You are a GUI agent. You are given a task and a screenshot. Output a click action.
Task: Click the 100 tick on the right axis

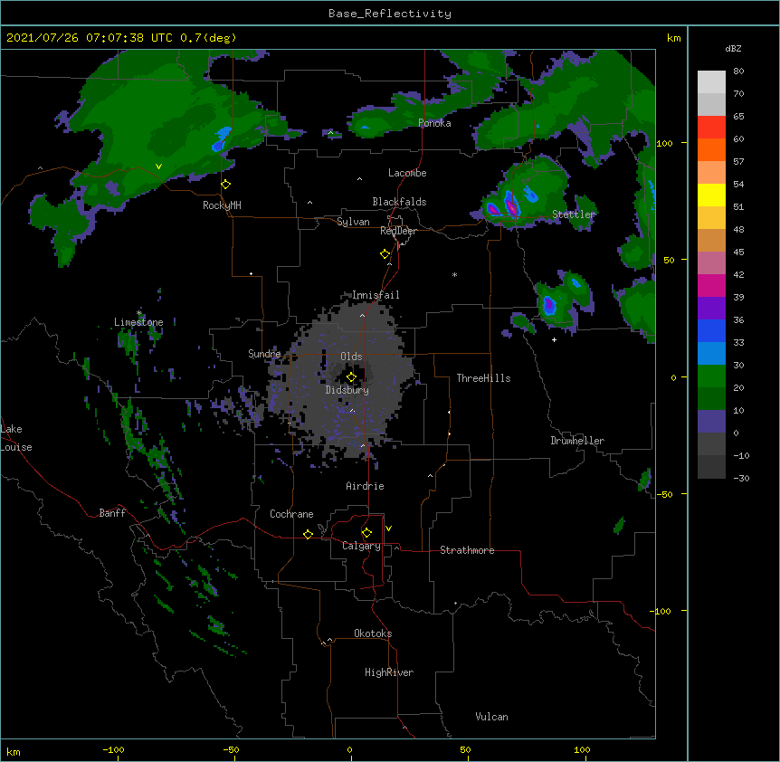[664, 143]
